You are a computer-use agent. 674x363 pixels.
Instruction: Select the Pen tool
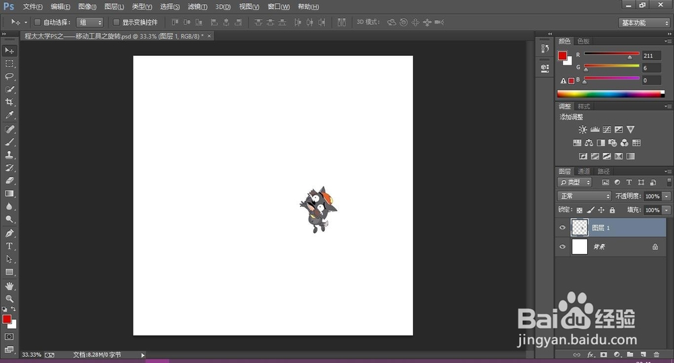coord(9,233)
